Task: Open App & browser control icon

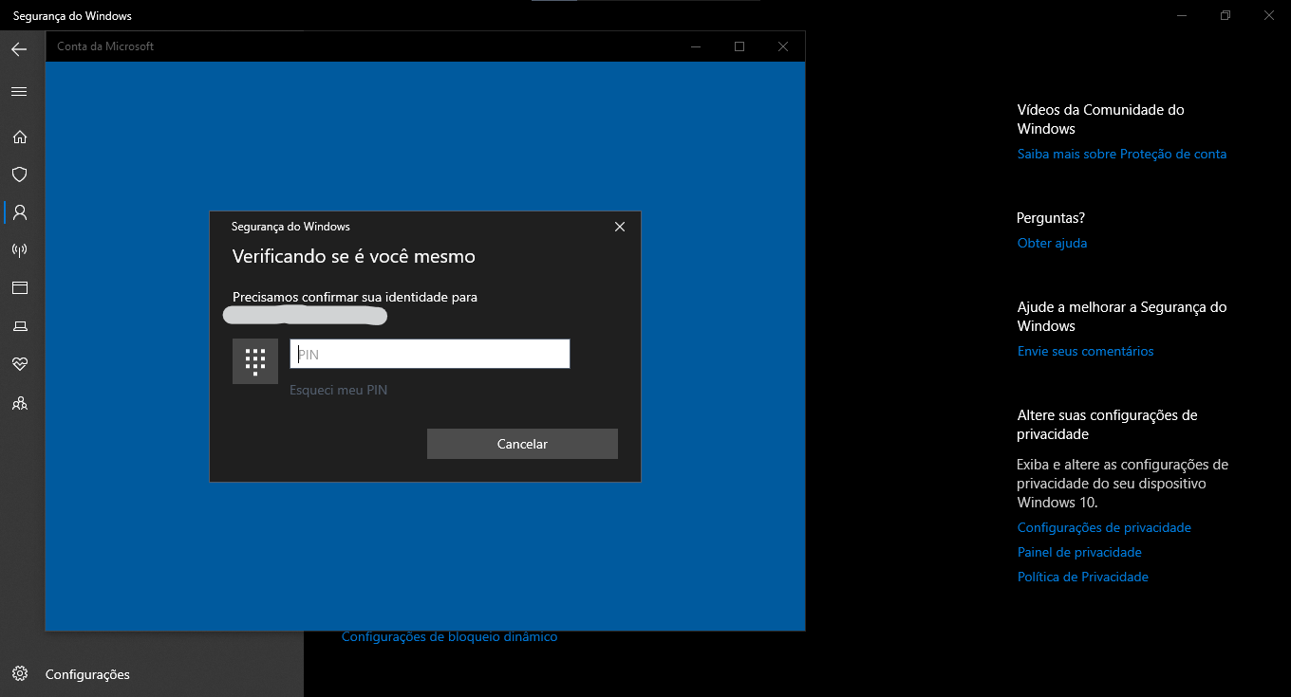Action: [19, 288]
